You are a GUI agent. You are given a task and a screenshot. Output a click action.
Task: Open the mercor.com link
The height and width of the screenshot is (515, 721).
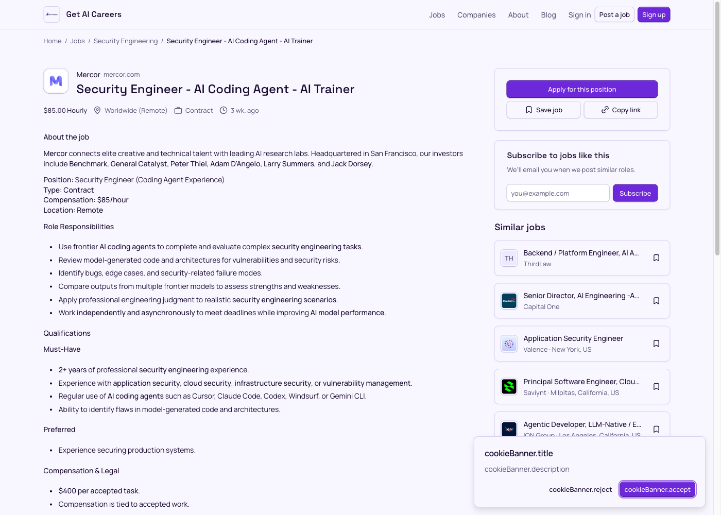pyautogui.click(x=122, y=75)
